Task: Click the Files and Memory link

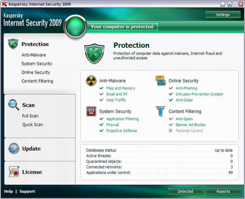Action: coord(121,88)
